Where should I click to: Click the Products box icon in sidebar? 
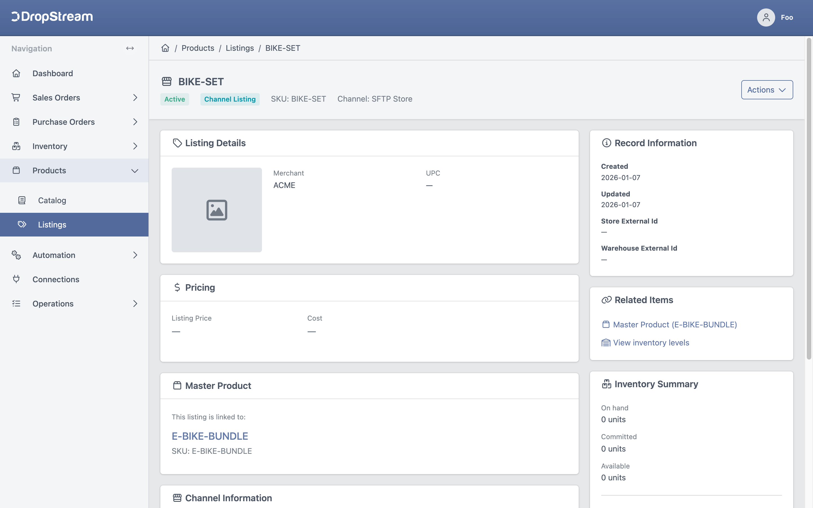click(16, 170)
